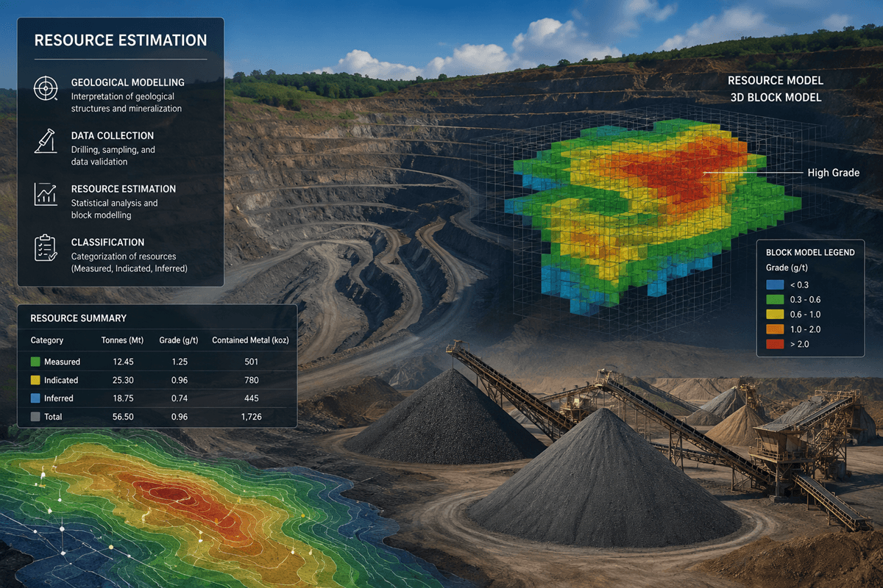
Task: Click the blue swatch beside Inferred
Action: (35, 398)
